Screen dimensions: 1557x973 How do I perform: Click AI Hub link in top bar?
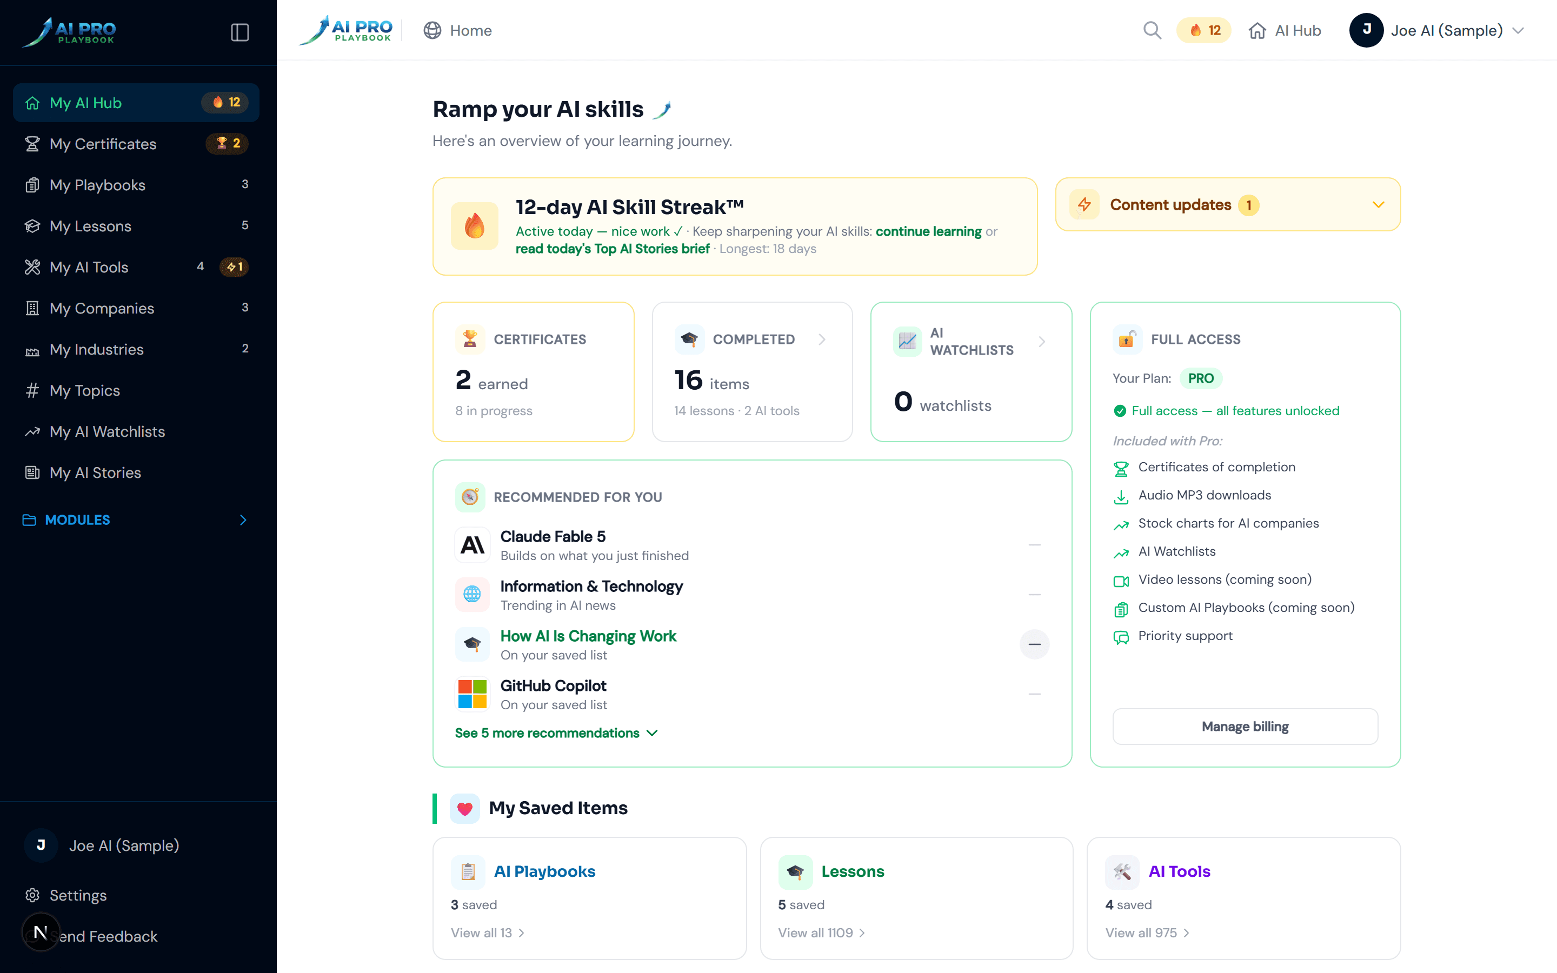pyautogui.click(x=1284, y=30)
